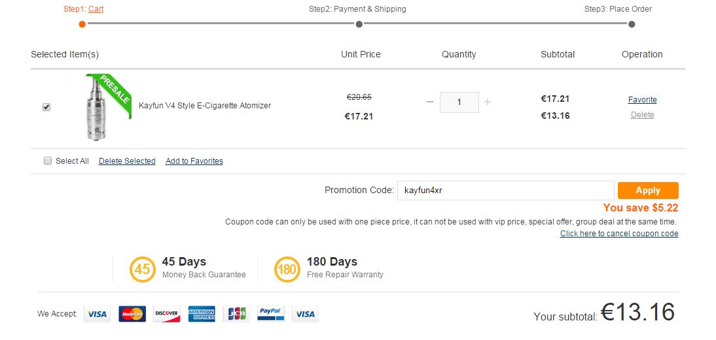Click the Promotion Code input field
Screen dimensions: 716x340
[x=505, y=191]
